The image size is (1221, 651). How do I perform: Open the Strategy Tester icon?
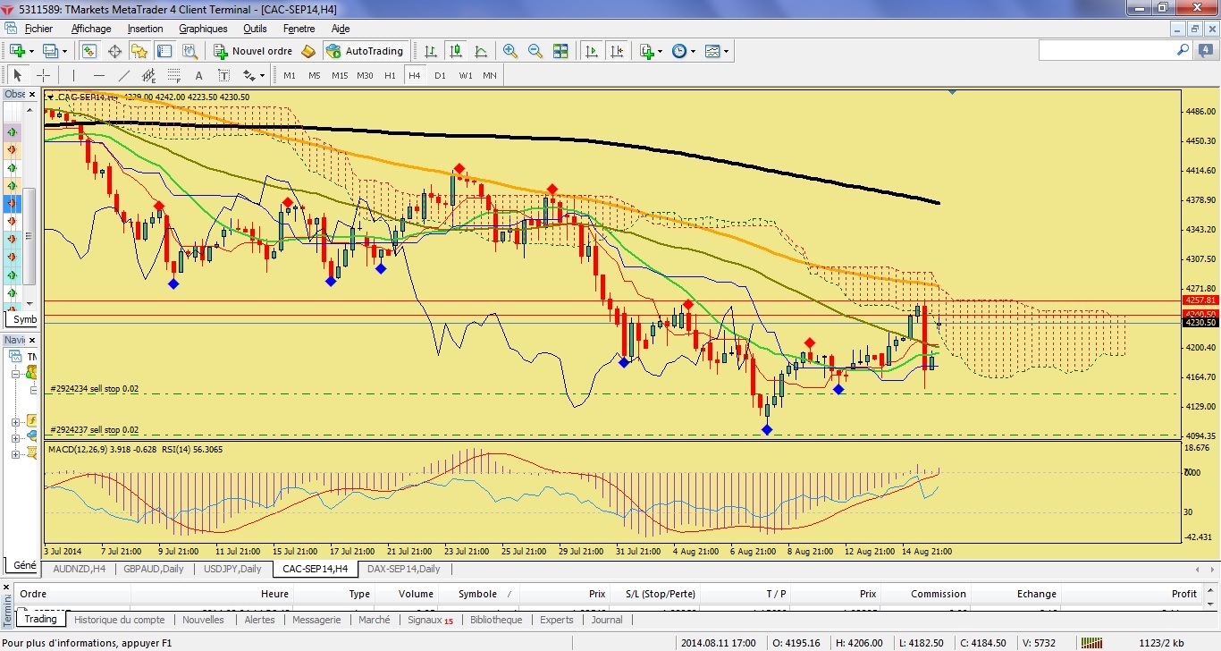click(x=189, y=51)
